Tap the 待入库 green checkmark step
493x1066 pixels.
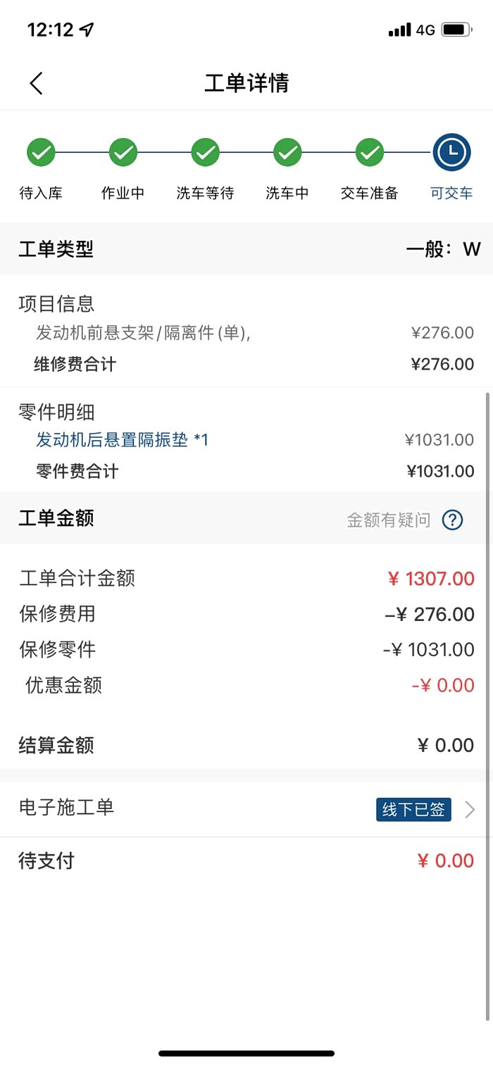[41, 152]
